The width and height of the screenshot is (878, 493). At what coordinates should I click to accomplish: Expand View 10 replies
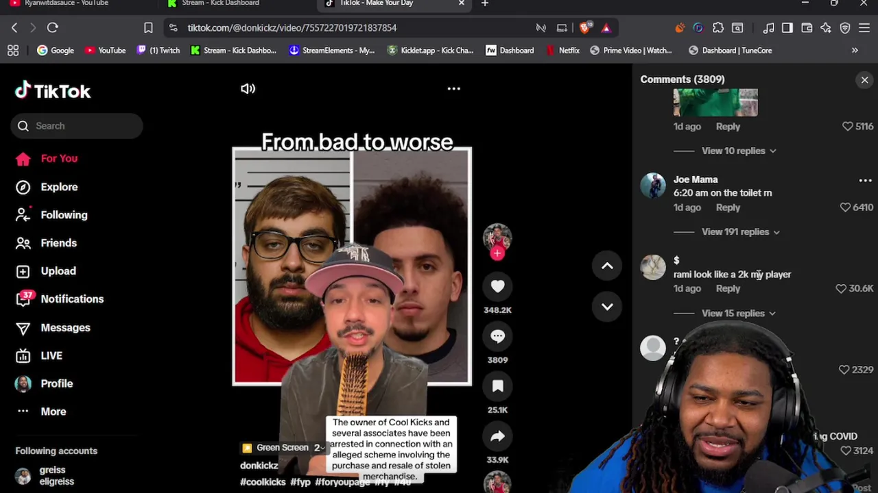point(738,151)
